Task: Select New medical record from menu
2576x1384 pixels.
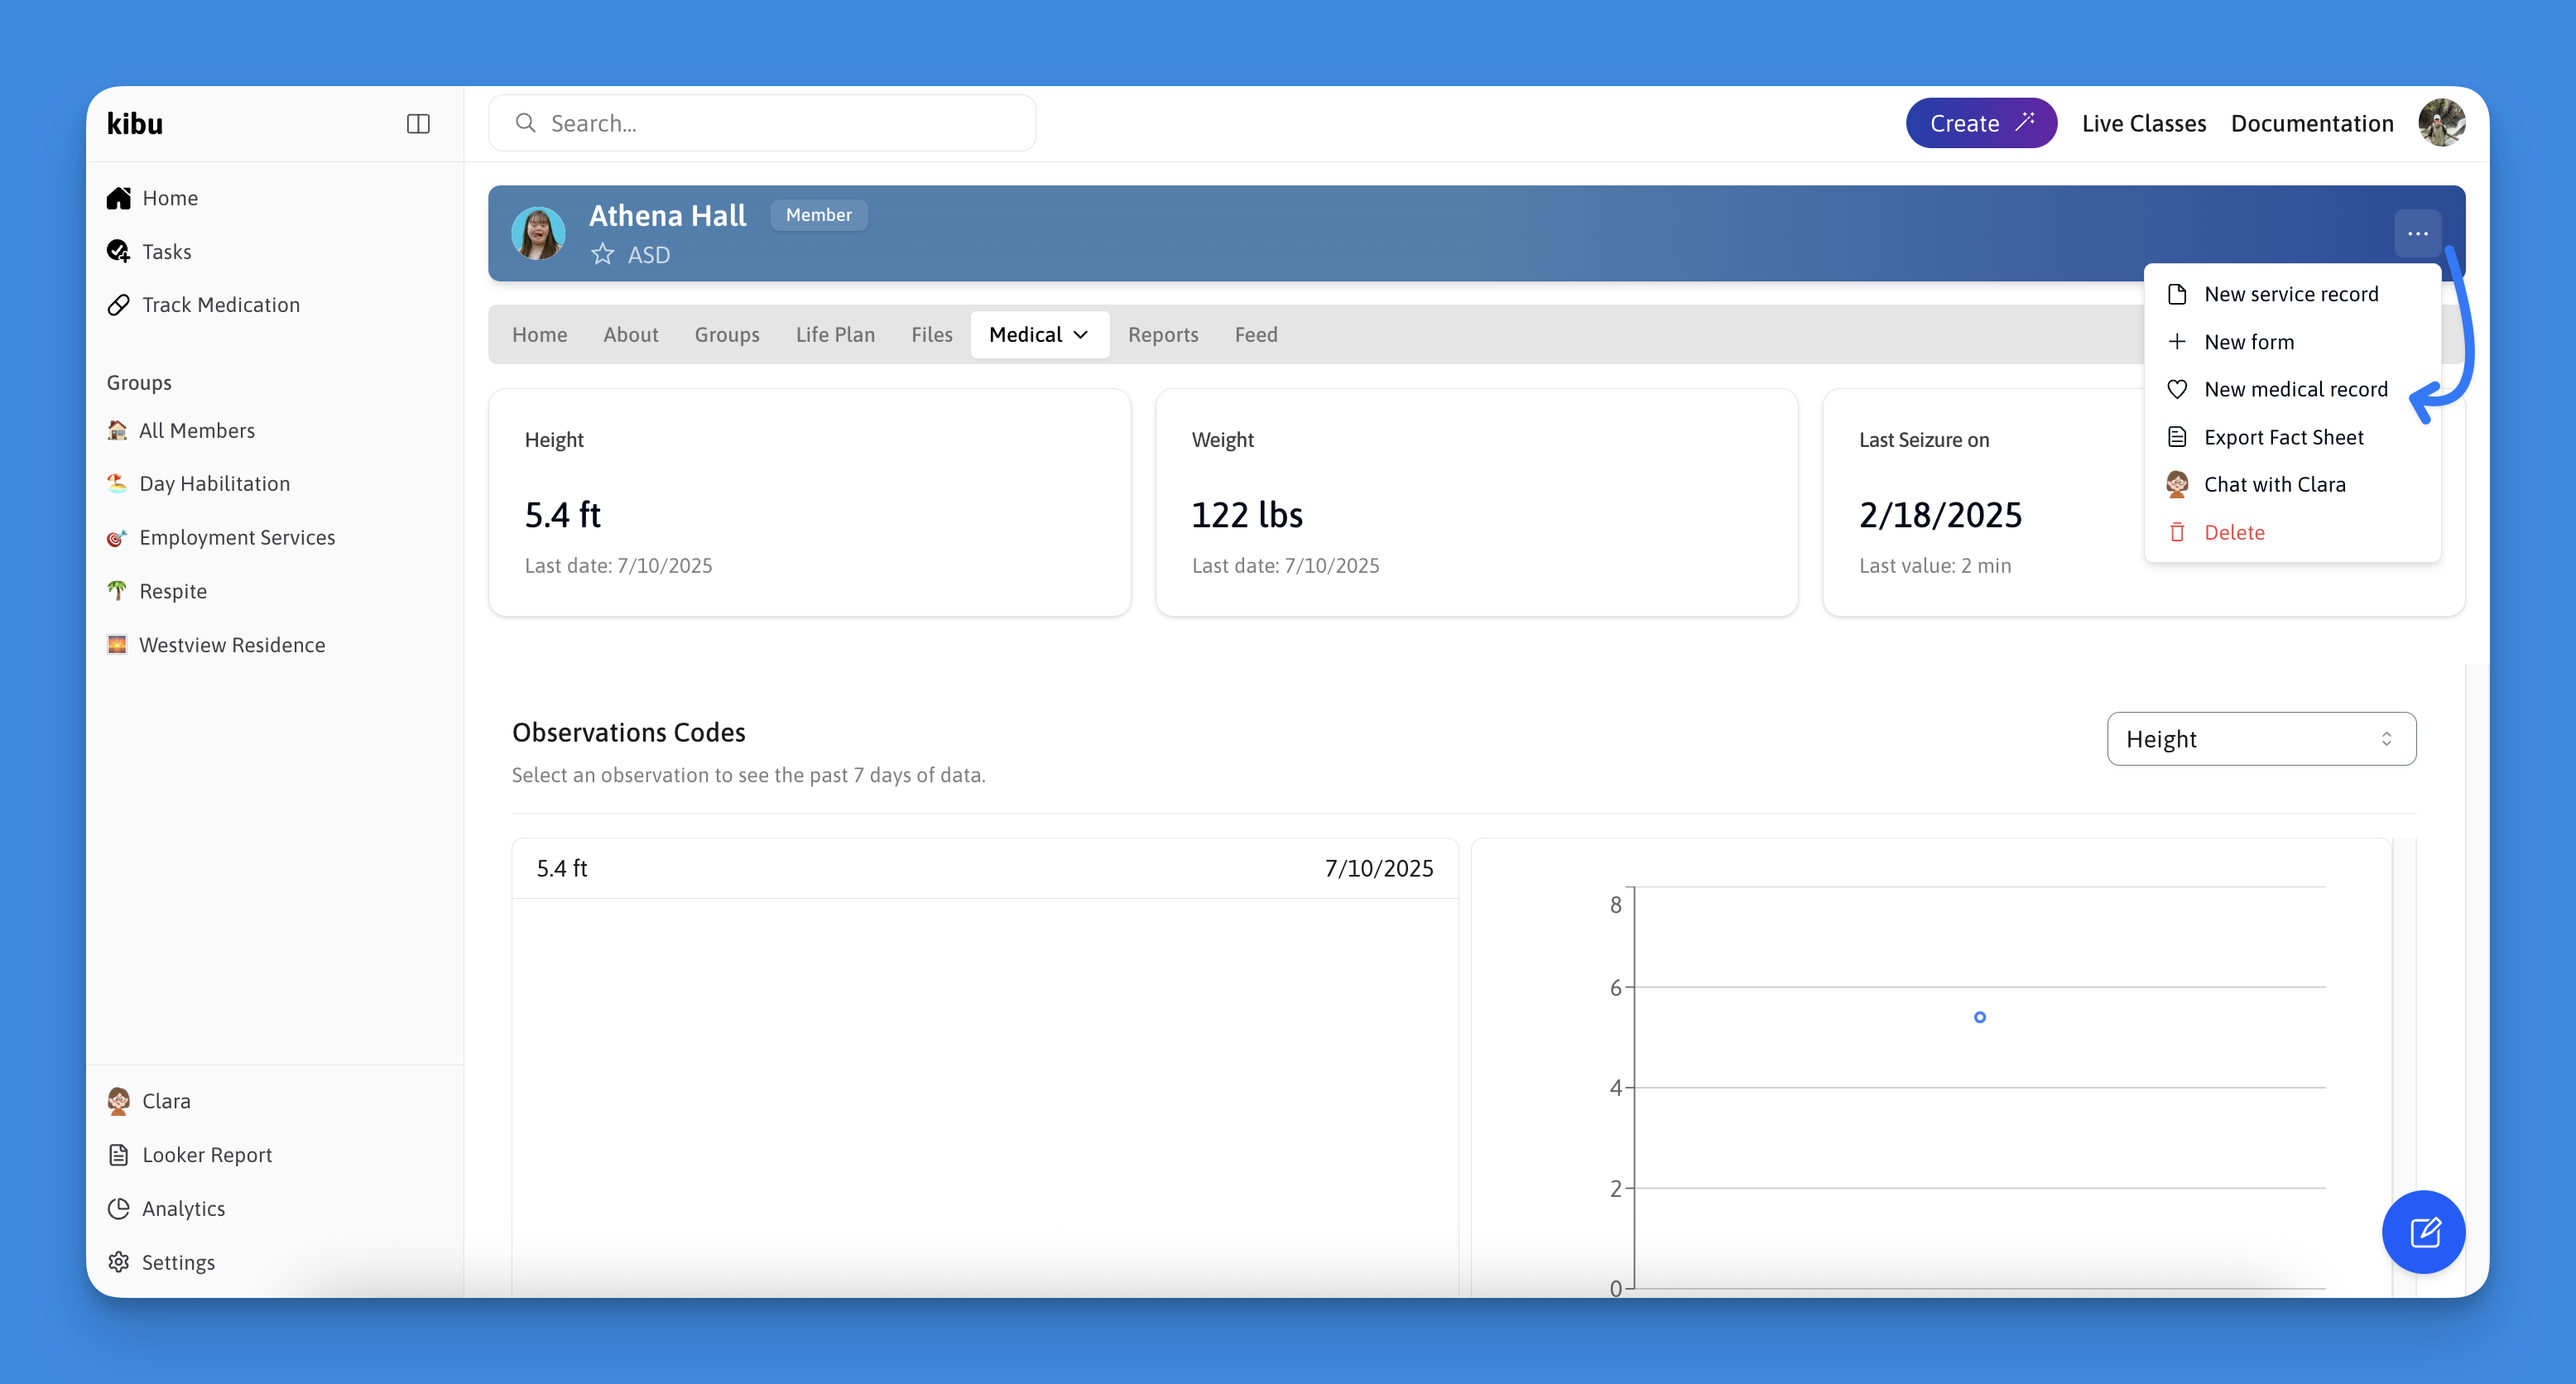Action: (2295, 389)
